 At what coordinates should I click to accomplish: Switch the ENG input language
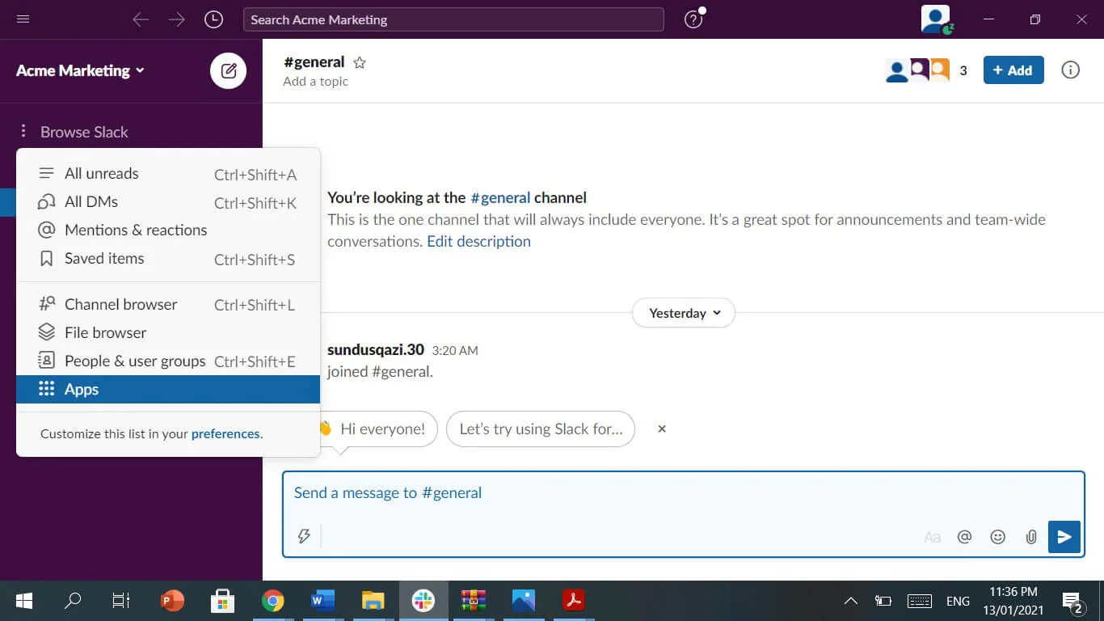point(958,601)
